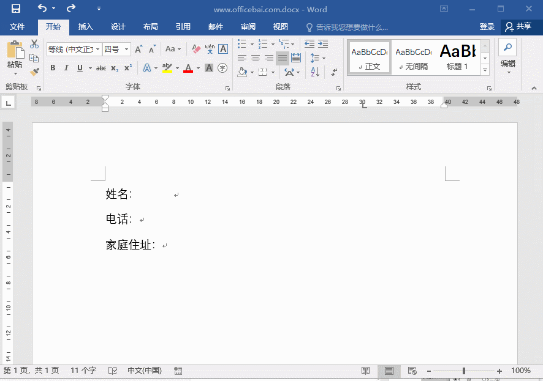Click the 告诉我您想要做什么 search box
Screen dimensions: 543x381
(x=347, y=28)
